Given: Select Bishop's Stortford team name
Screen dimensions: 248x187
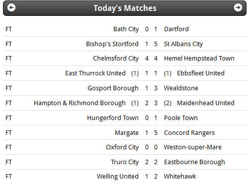Looking at the screenshot, I should coord(112,44).
